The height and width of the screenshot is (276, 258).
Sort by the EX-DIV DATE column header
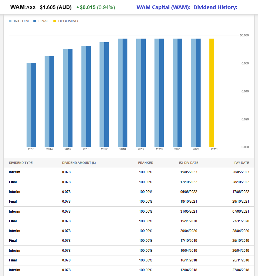[189, 163]
